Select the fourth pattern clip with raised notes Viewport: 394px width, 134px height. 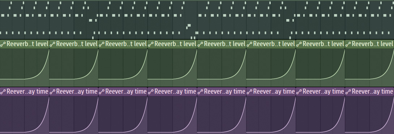172,20
